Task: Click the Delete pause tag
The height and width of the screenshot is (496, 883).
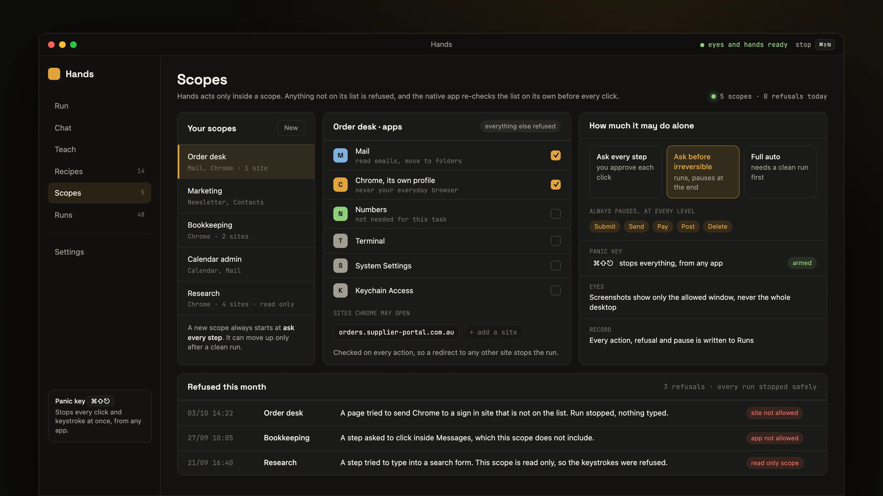Action: 717,226
